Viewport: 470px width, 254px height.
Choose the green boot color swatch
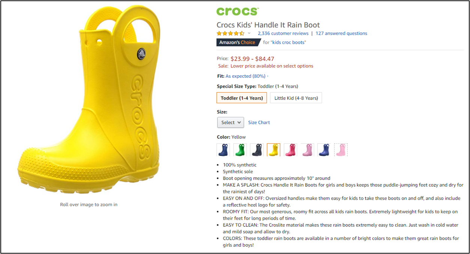240,150
